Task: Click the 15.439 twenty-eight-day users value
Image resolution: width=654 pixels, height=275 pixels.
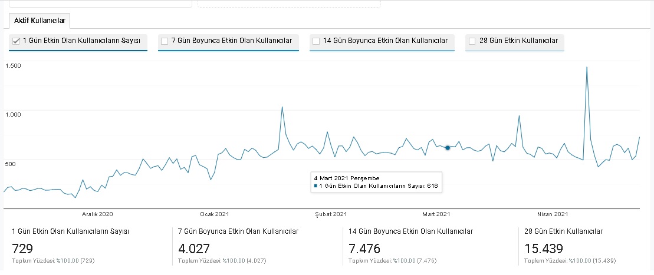Action: pos(544,249)
